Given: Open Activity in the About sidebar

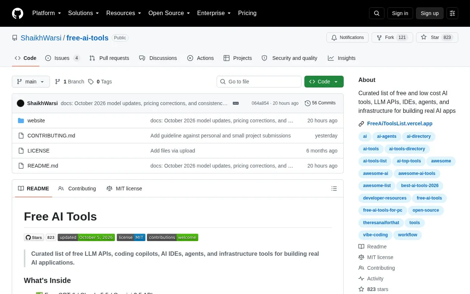Looking at the screenshot, I should pyautogui.click(x=371, y=279).
